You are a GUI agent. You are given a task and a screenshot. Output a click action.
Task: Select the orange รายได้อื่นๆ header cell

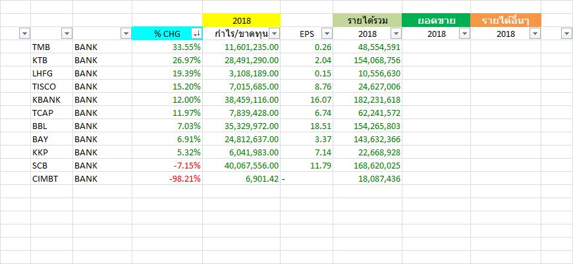tap(506, 20)
